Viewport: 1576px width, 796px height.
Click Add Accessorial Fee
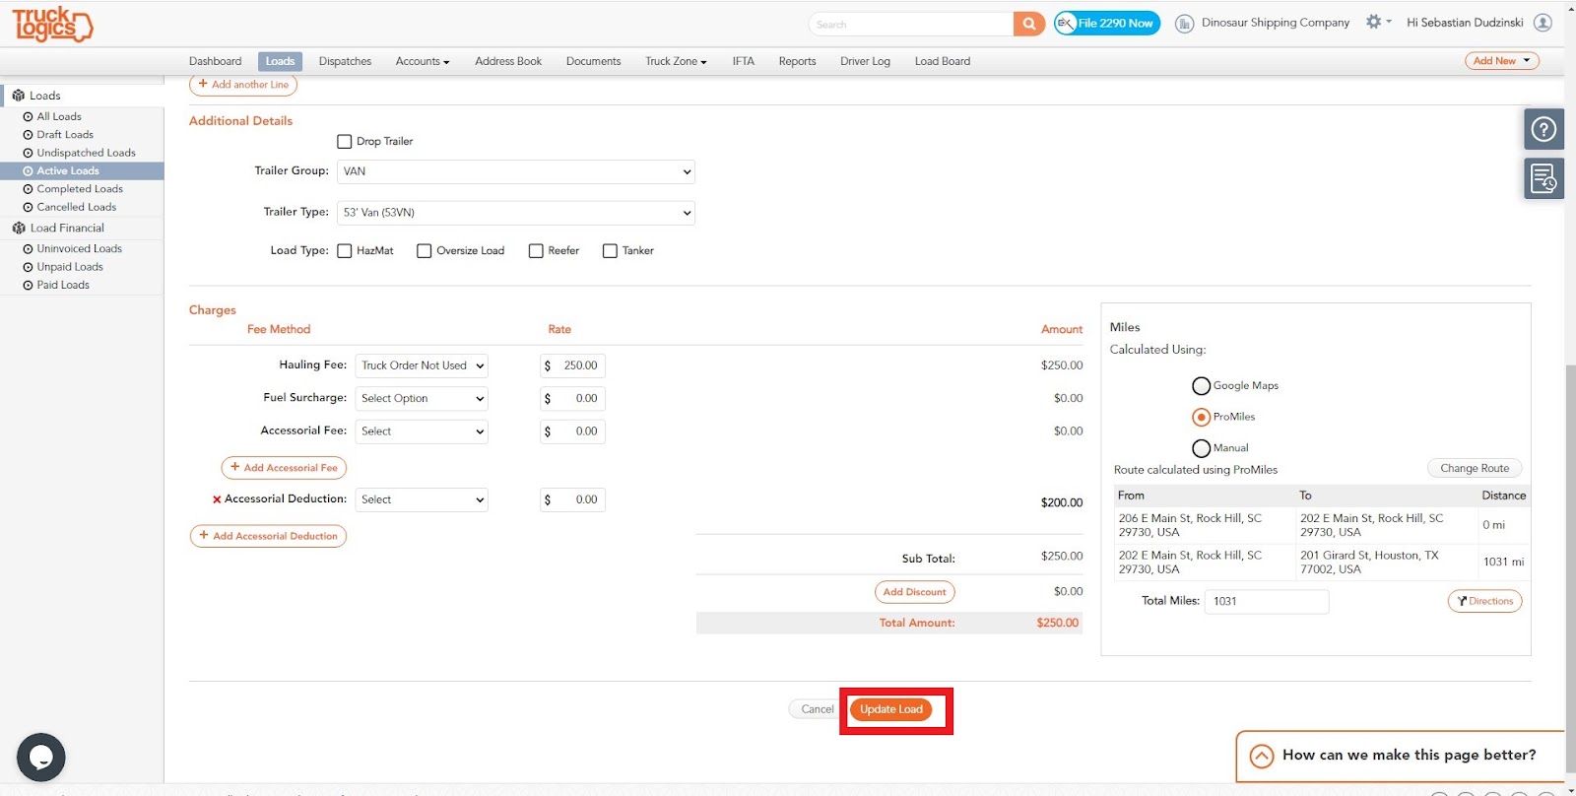[284, 468]
